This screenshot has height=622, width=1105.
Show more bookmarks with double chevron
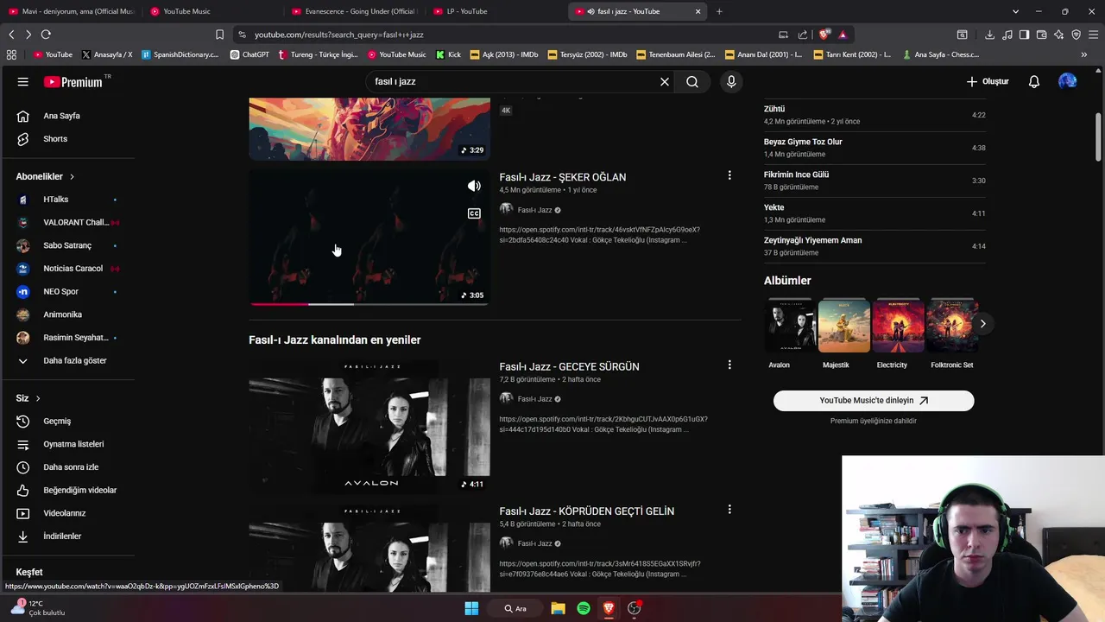[x=1084, y=54]
